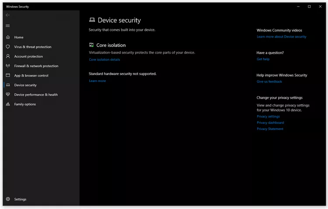
Task: Open Firewall & network protection
Action: 41,66
